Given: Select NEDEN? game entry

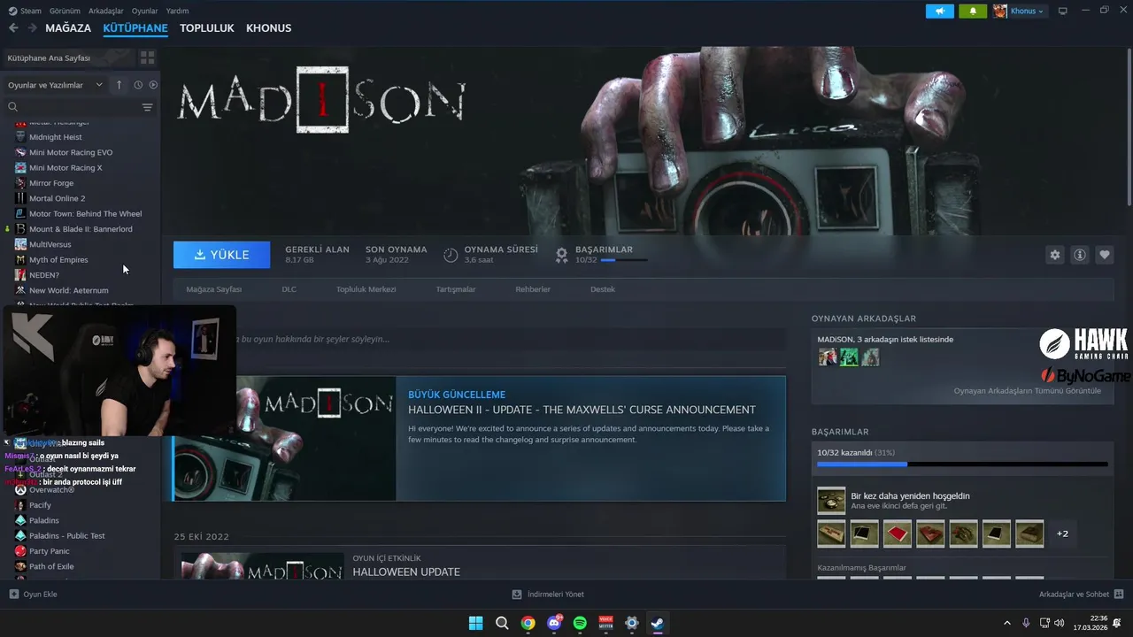Looking at the screenshot, I should click(44, 275).
